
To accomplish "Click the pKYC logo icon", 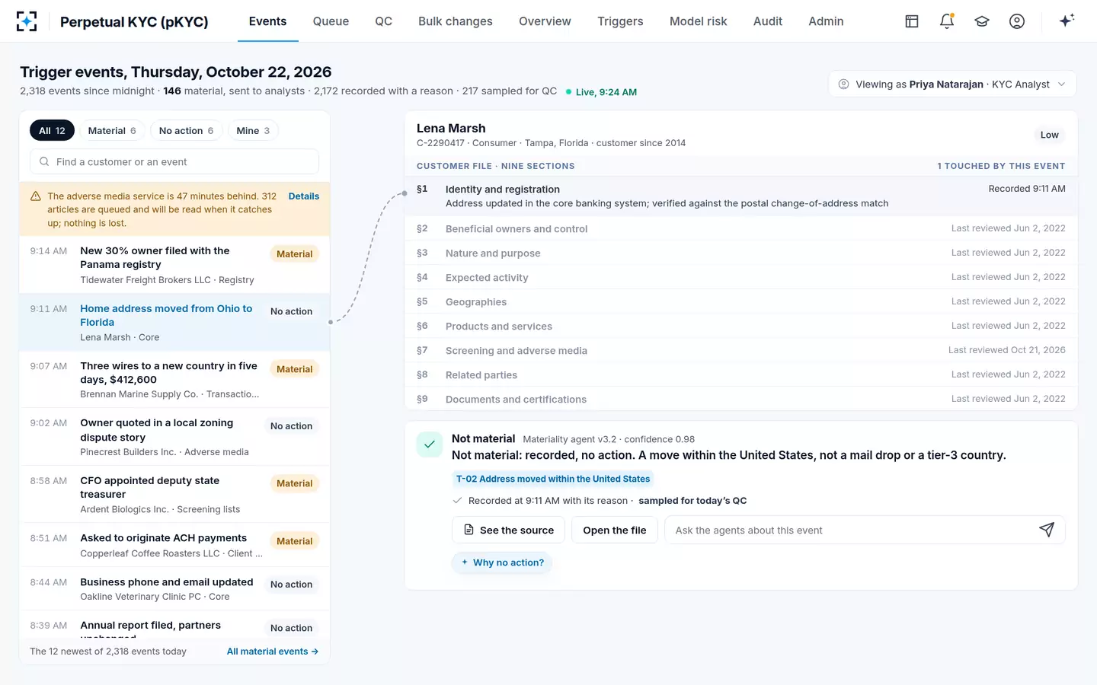I will pos(27,21).
